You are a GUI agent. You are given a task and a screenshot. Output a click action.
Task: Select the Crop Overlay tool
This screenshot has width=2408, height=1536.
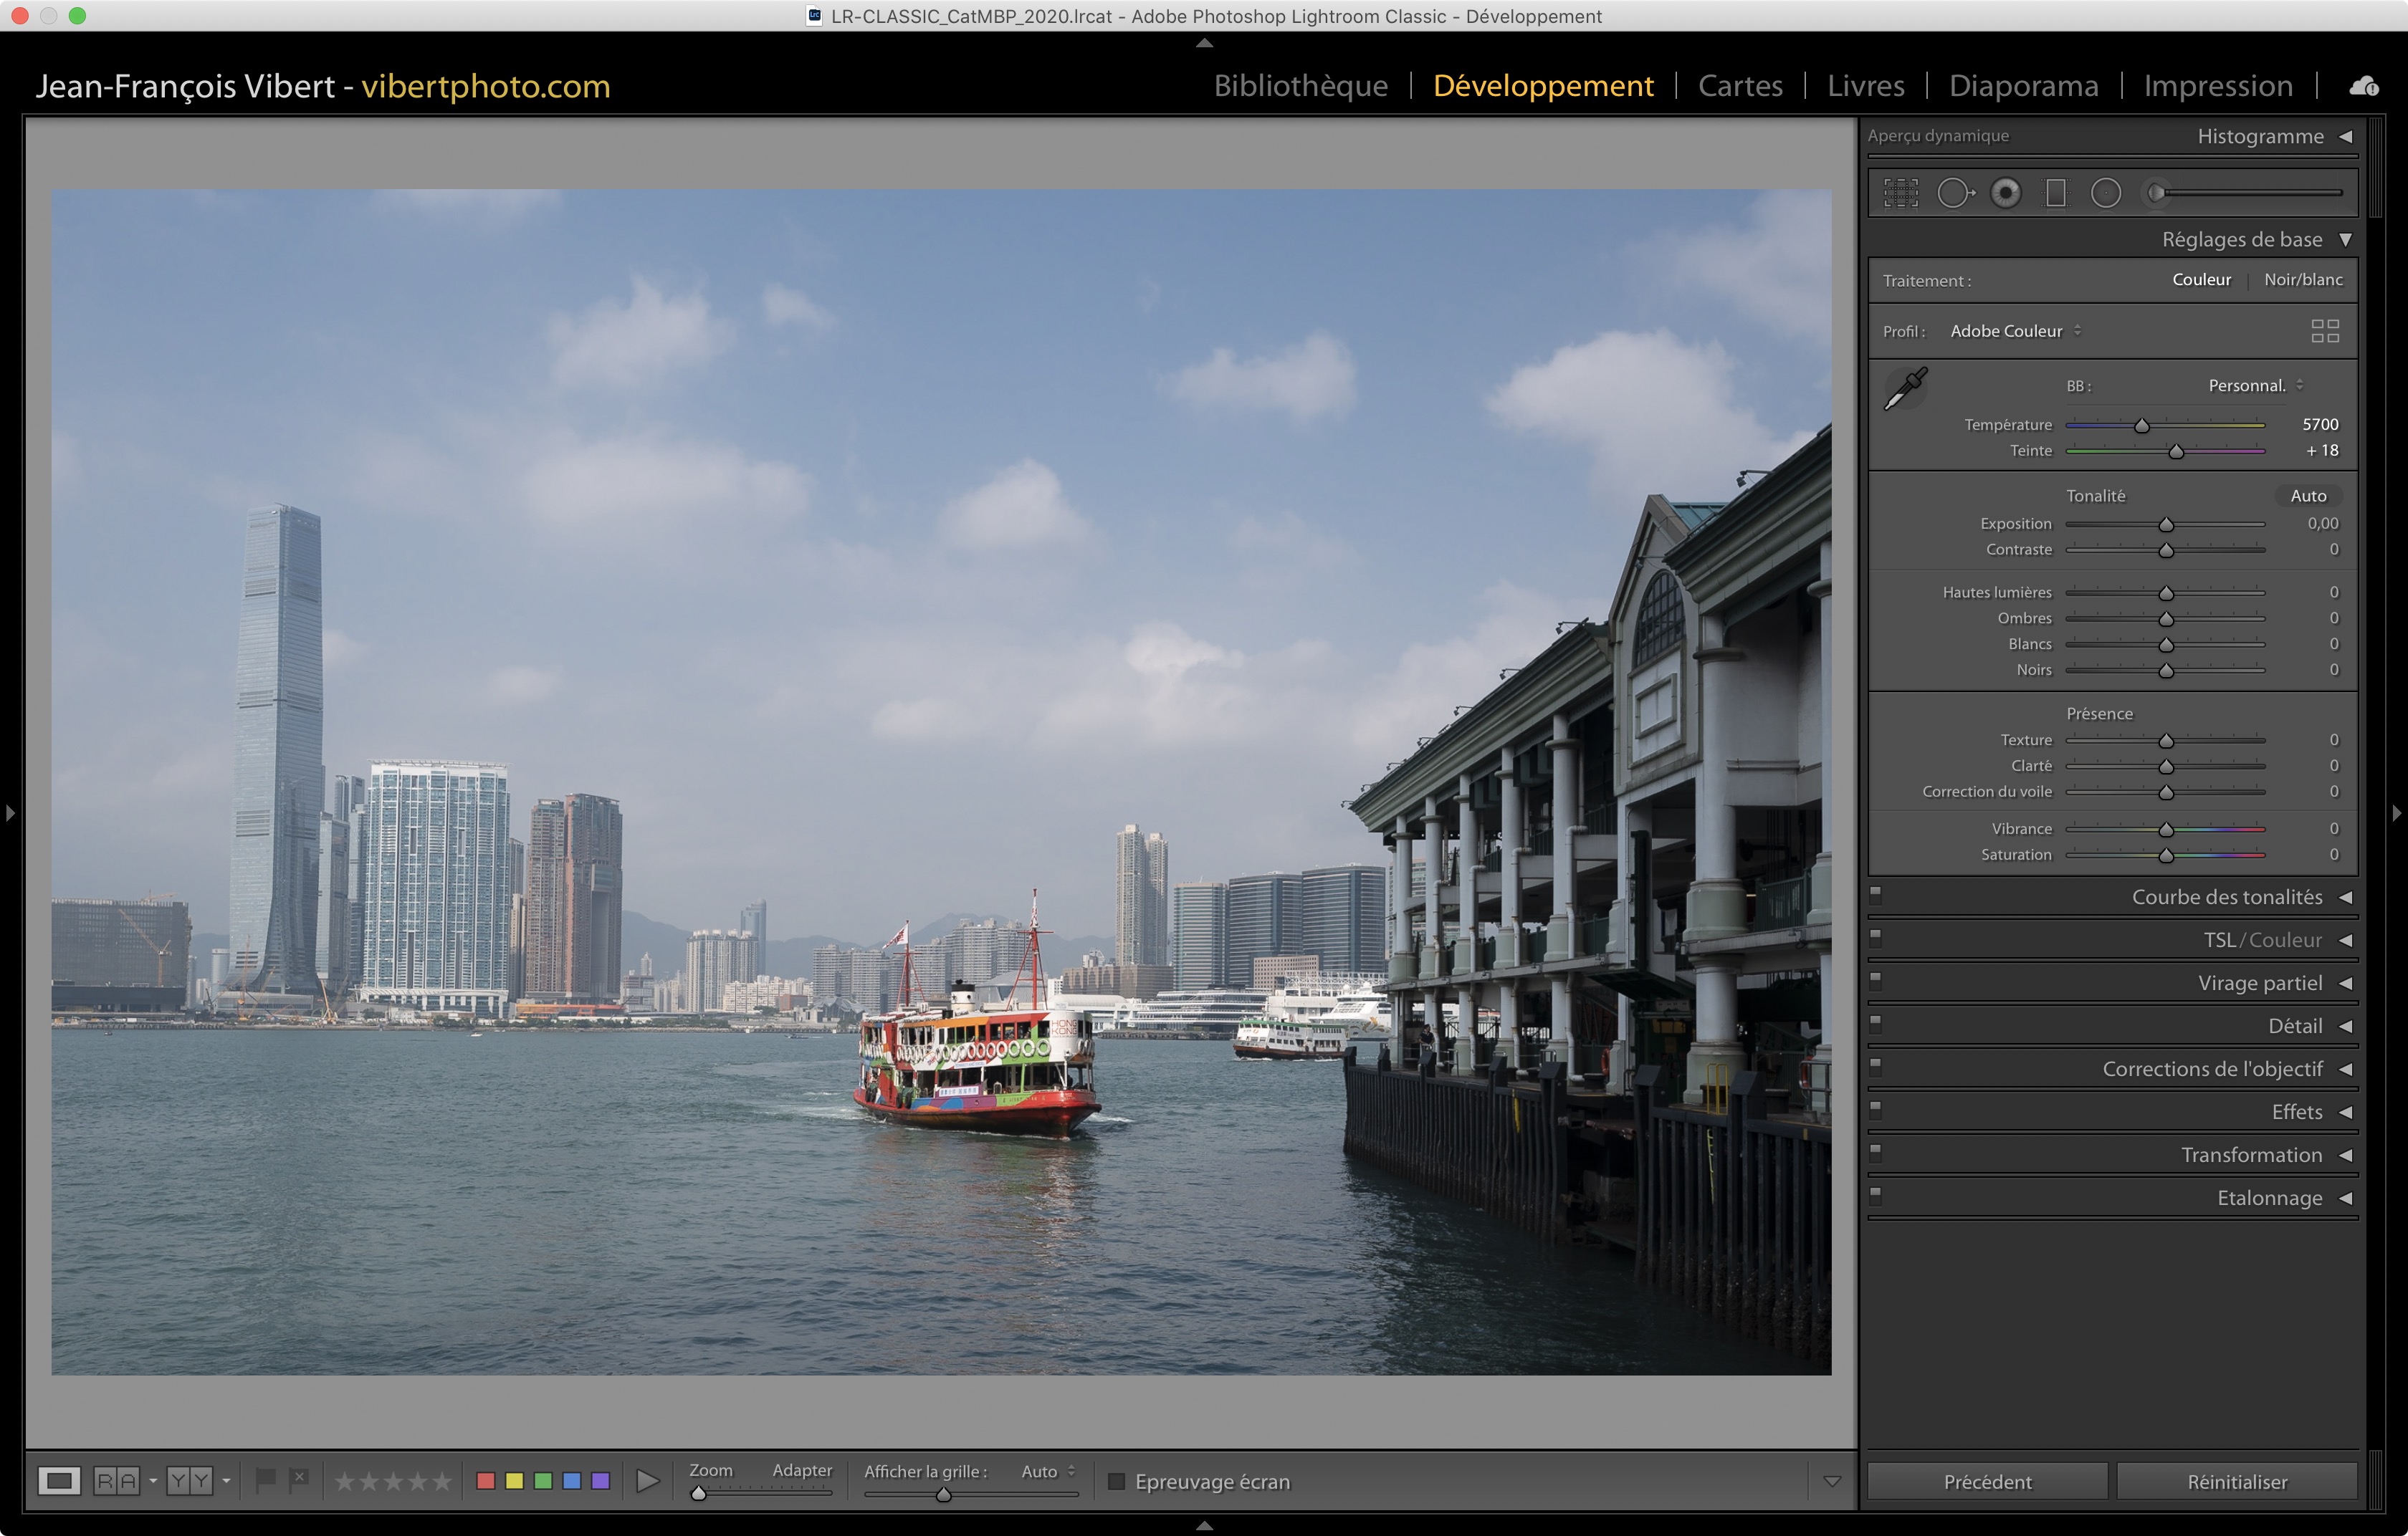coord(1901,193)
